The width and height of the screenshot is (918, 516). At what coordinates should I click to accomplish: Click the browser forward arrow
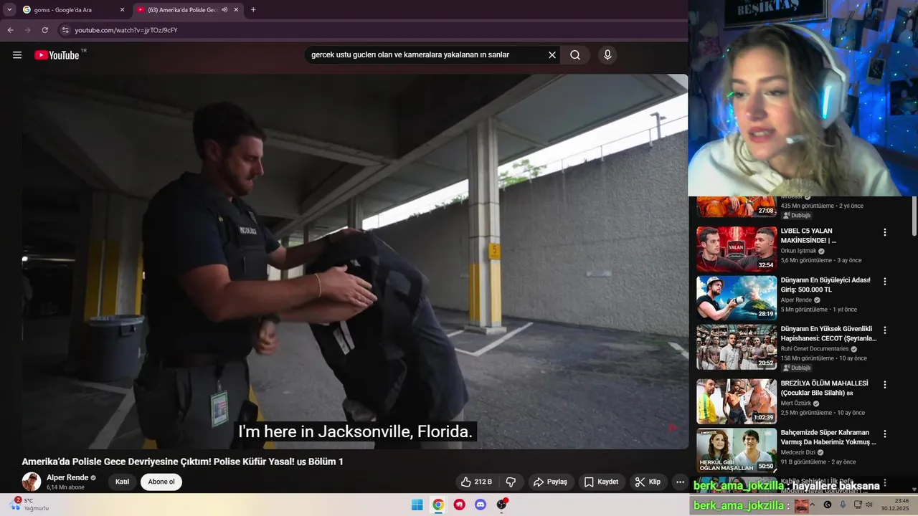[27, 30]
